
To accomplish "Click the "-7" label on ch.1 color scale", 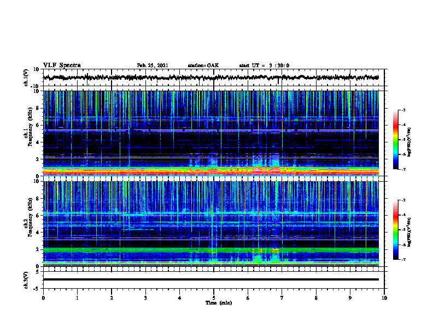I will point(403,169).
